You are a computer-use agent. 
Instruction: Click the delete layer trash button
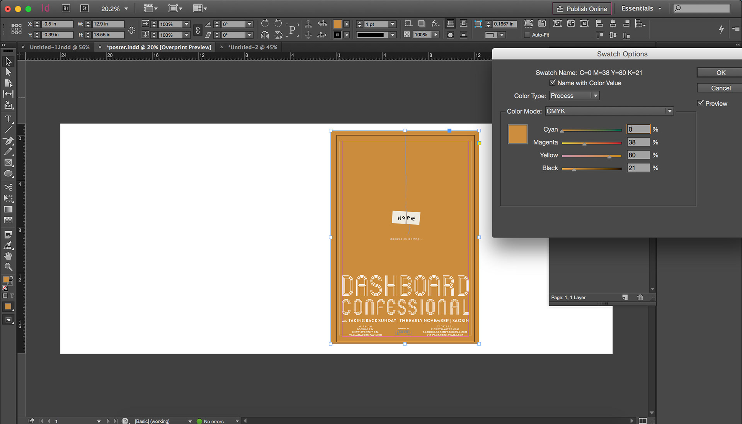click(640, 297)
